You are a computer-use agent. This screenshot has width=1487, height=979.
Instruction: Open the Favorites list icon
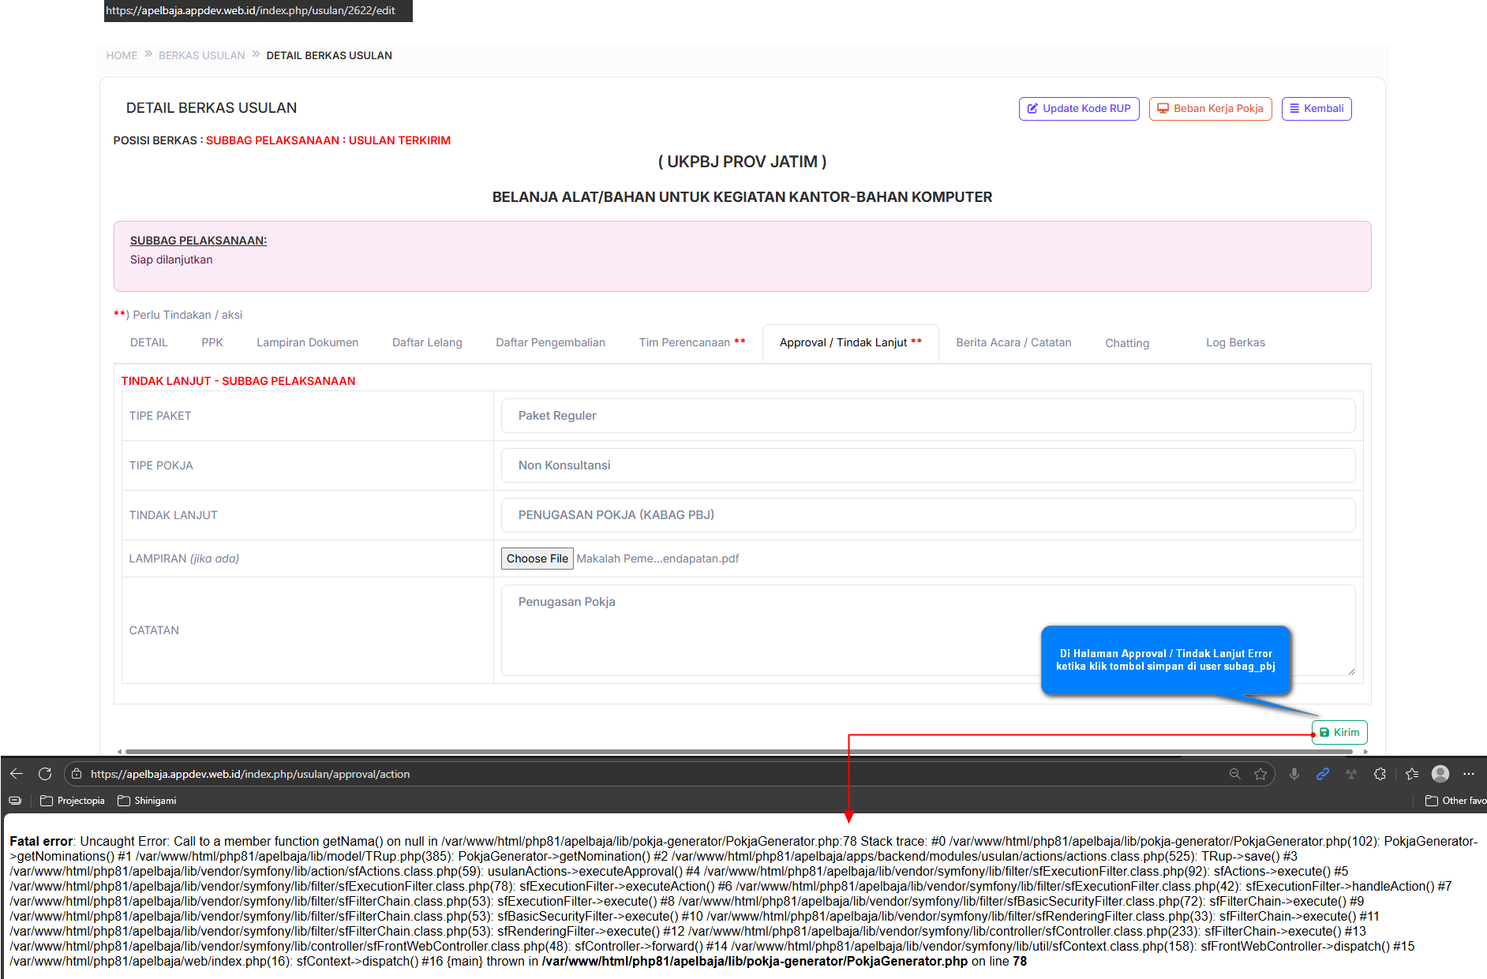pyautogui.click(x=1412, y=774)
